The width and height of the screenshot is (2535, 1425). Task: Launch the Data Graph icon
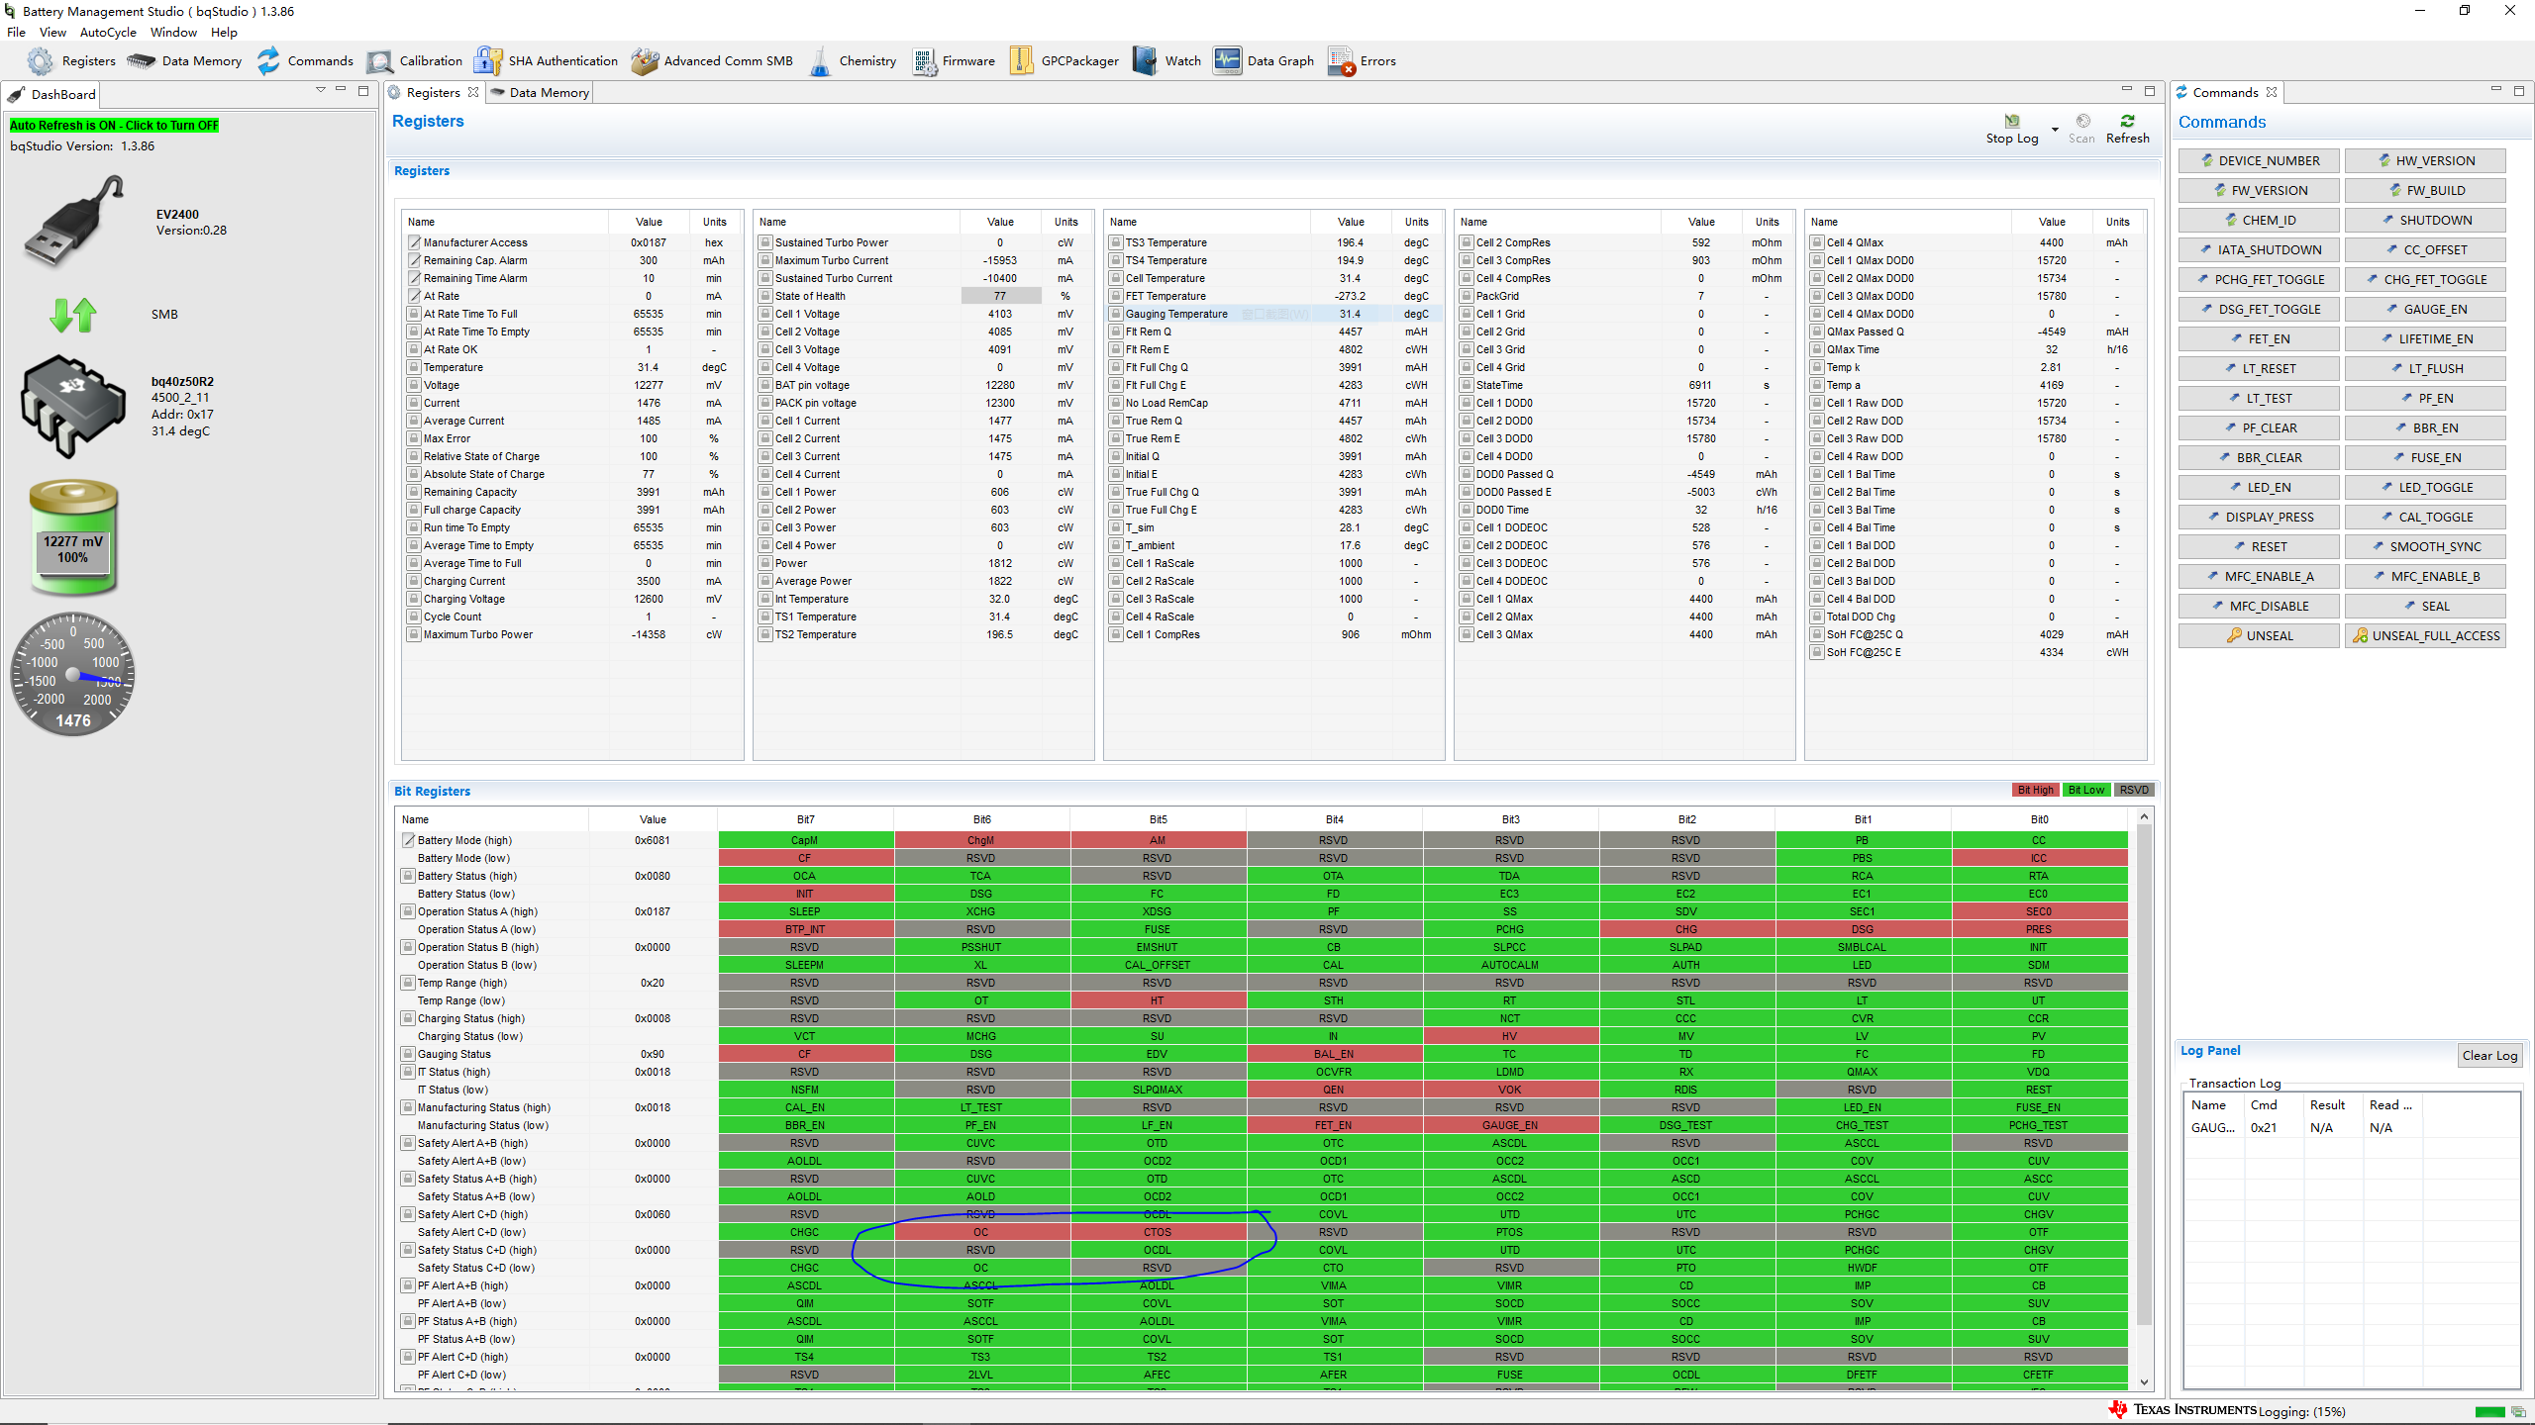1227,61
